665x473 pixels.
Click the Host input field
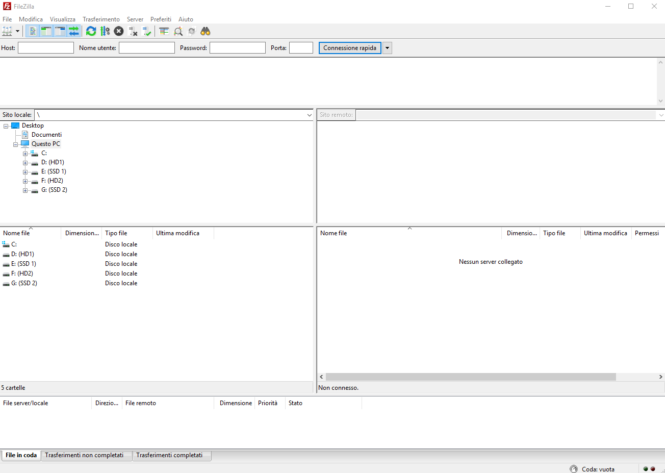click(x=46, y=48)
